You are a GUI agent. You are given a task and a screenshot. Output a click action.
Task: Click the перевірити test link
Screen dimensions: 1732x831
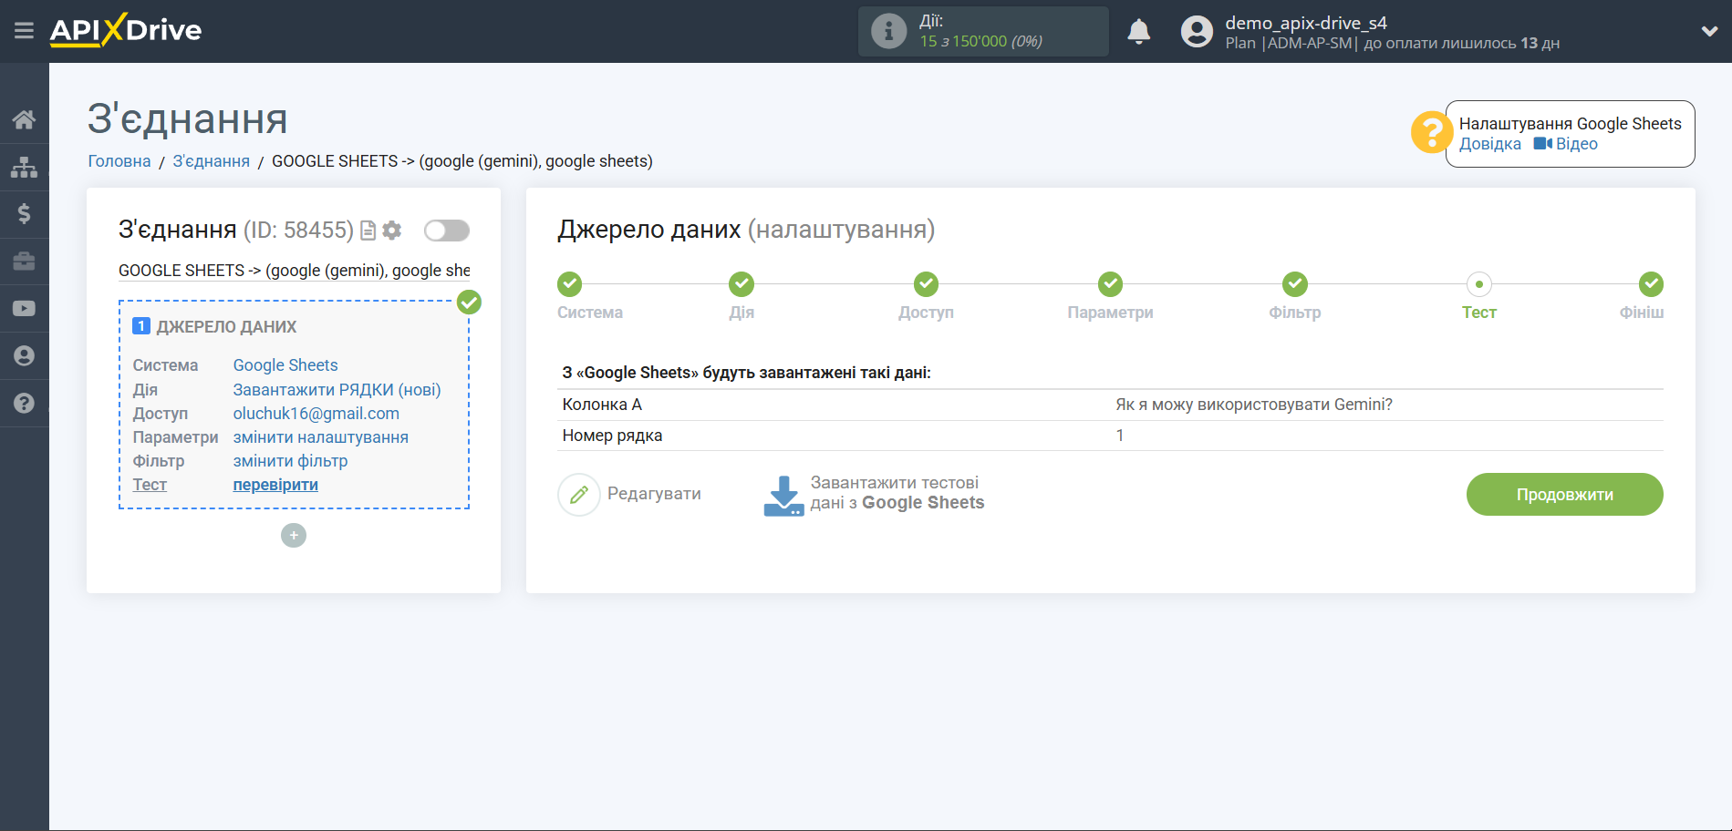click(275, 485)
